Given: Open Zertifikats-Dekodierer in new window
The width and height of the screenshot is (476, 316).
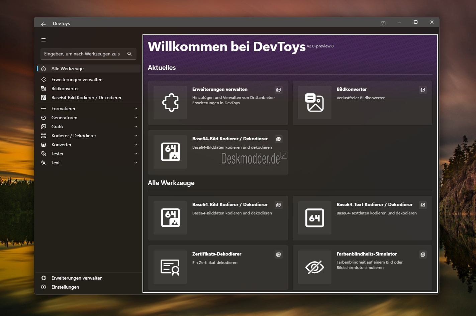Looking at the screenshot, I should click(x=278, y=255).
